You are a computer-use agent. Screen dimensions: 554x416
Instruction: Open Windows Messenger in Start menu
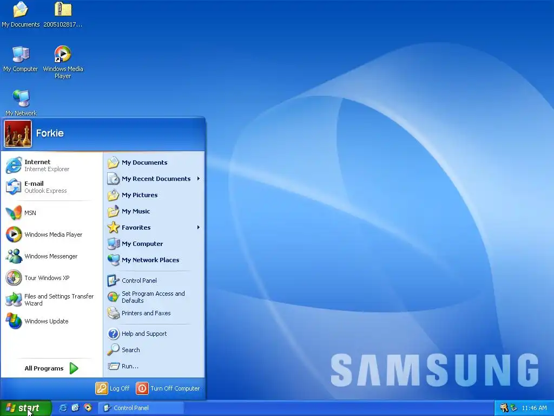point(51,256)
